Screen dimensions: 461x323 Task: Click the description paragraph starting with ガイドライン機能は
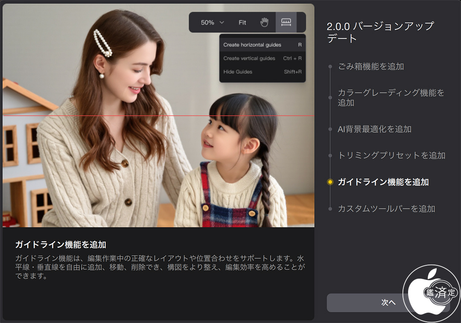(x=160, y=268)
